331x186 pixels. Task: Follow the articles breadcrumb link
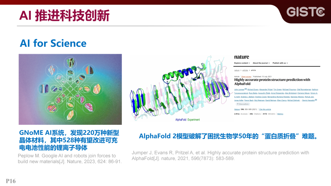tap(245, 70)
